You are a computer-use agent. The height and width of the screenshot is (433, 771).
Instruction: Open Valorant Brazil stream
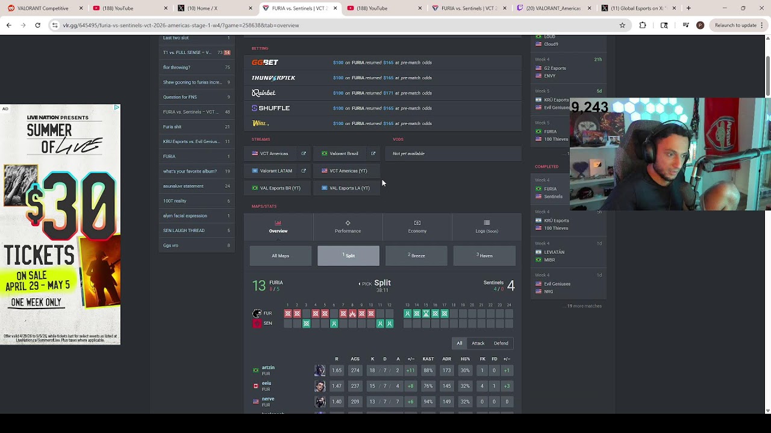[x=344, y=153]
